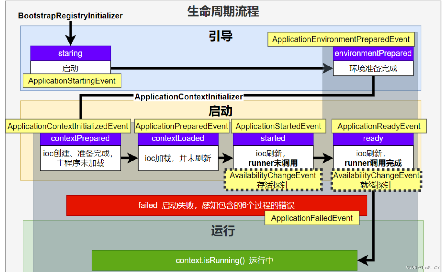Select the started purple header
444x272 pixels.
pos(273,139)
